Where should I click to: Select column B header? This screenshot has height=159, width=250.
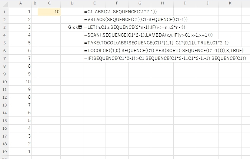pos(35,3)
